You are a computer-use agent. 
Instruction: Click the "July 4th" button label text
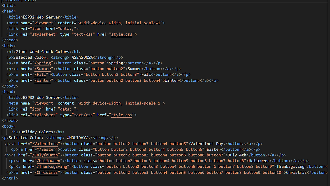[x=237, y=155]
